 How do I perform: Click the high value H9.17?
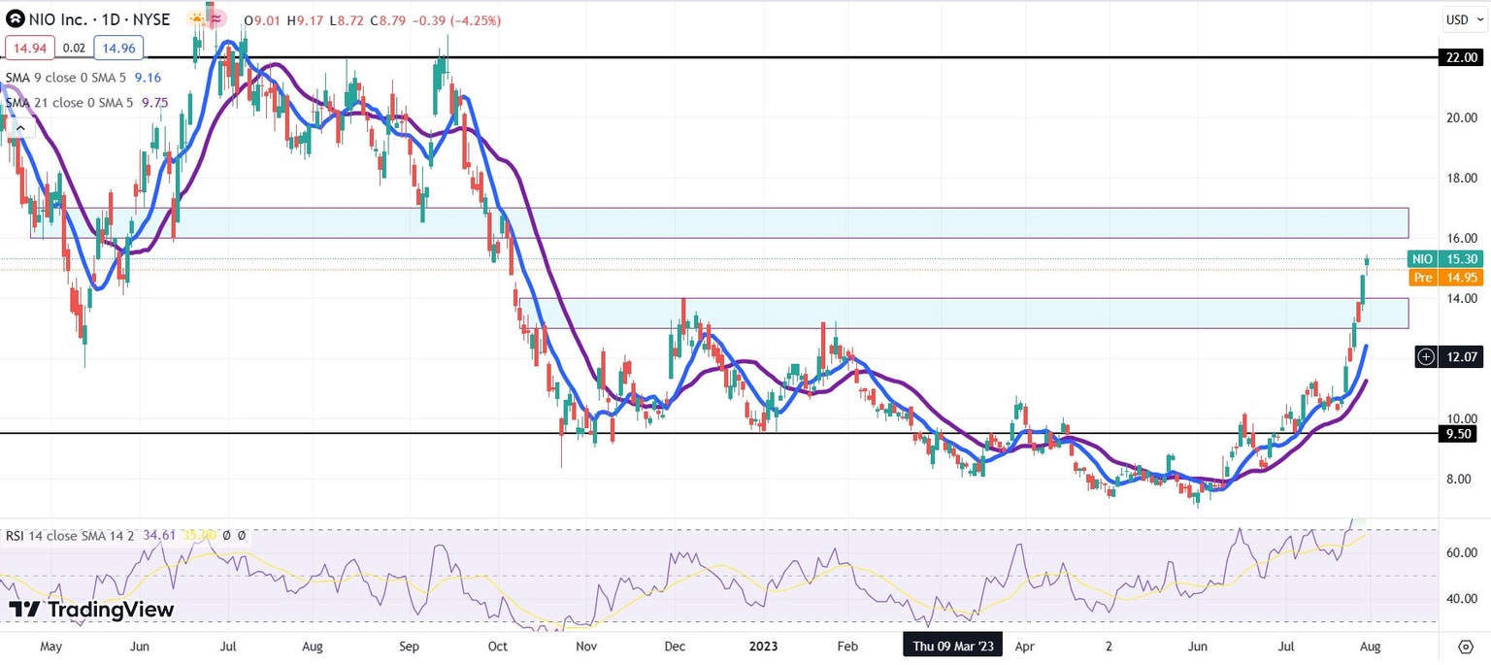305,20
